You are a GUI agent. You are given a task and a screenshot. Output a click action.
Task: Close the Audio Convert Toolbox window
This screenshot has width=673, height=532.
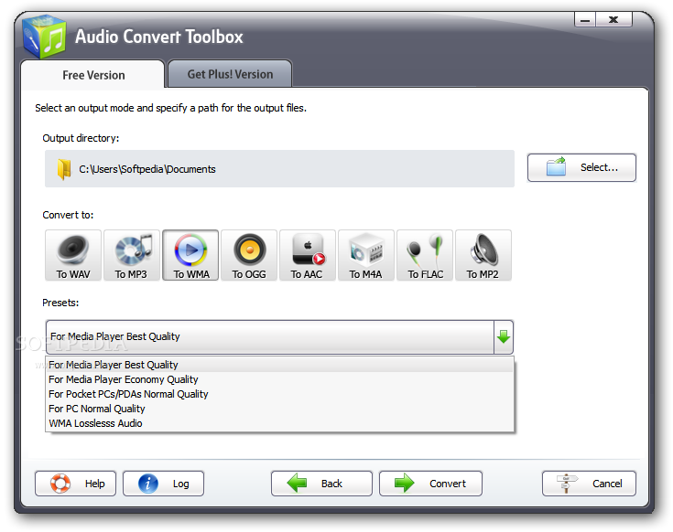pos(613,20)
